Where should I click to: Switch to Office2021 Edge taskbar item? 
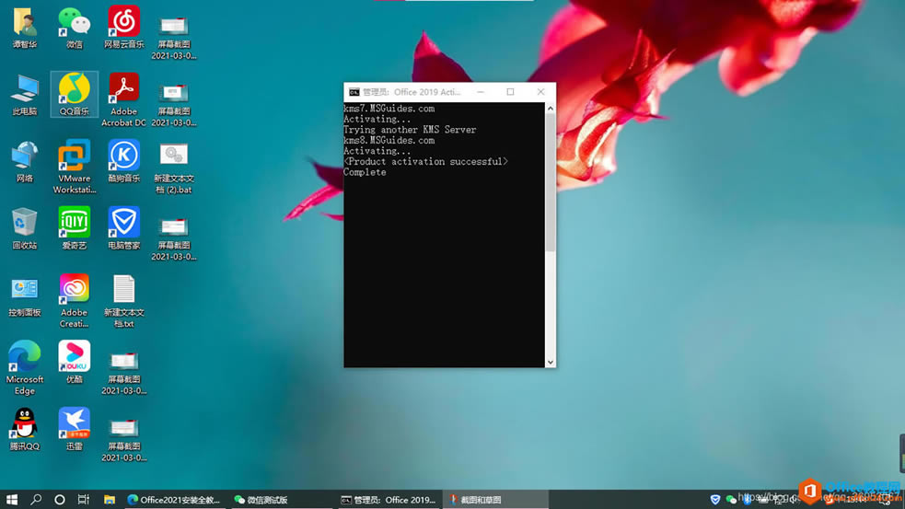tap(174, 500)
